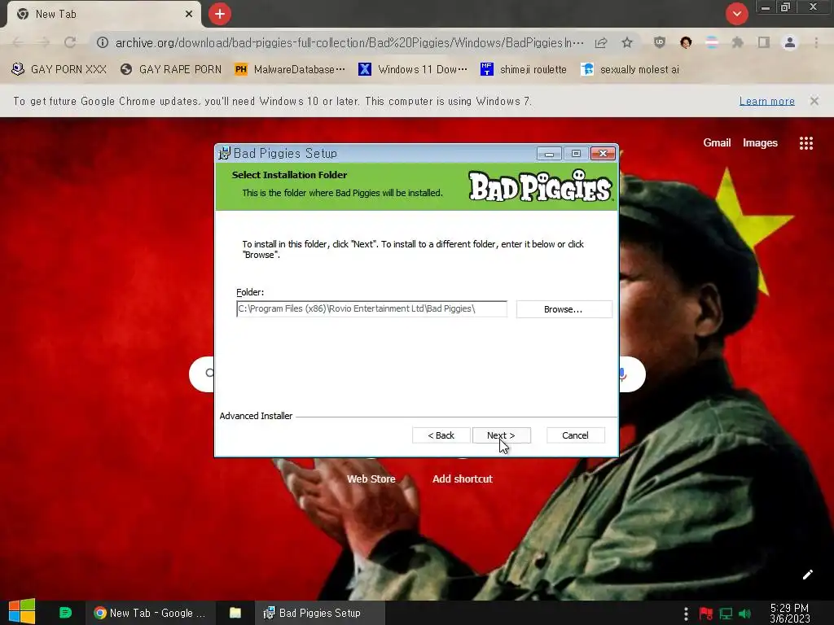The height and width of the screenshot is (625, 834).
Task: Click the Learn more link in update notice
Action: [x=766, y=101]
